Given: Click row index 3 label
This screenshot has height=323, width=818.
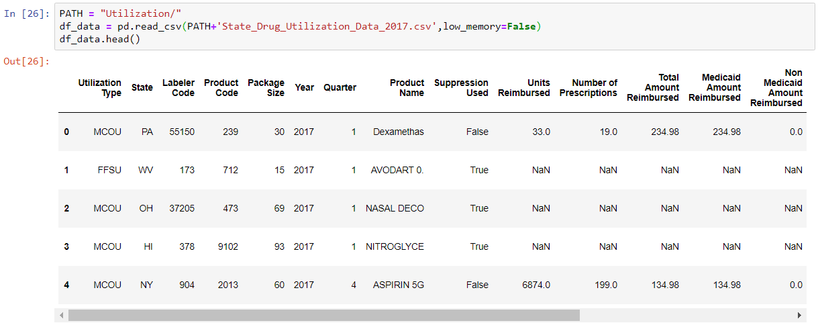Looking at the screenshot, I should pyautogui.click(x=66, y=246).
